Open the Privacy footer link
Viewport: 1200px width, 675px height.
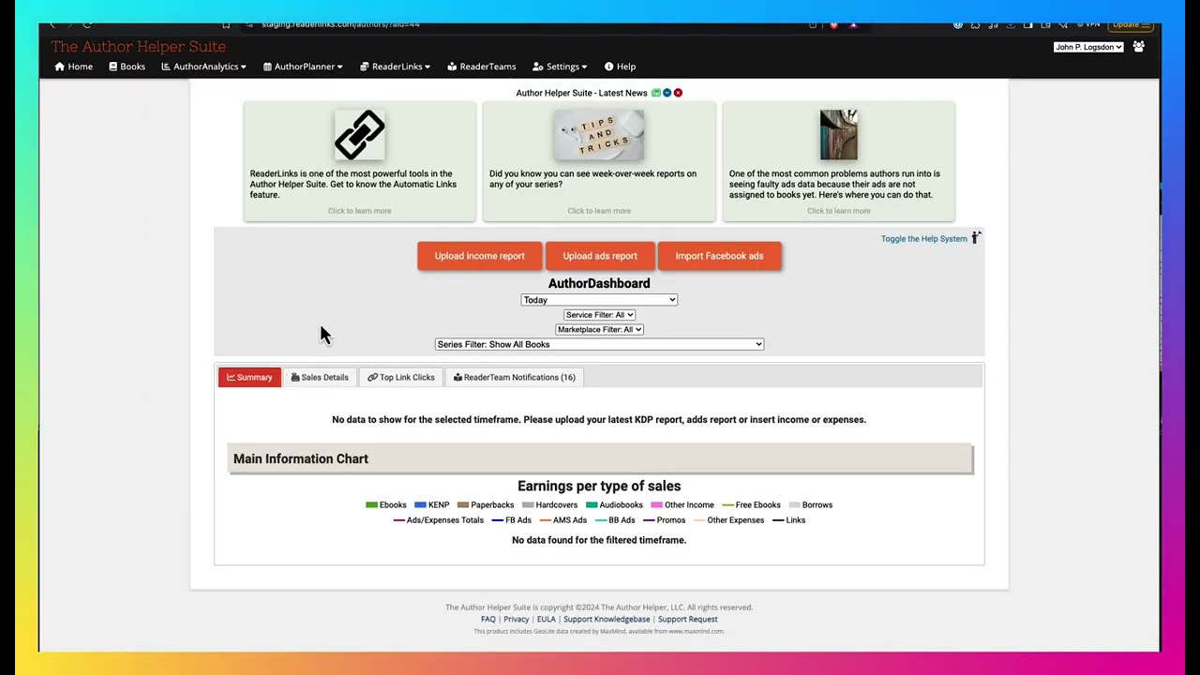pyautogui.click(x=516, y=620)
